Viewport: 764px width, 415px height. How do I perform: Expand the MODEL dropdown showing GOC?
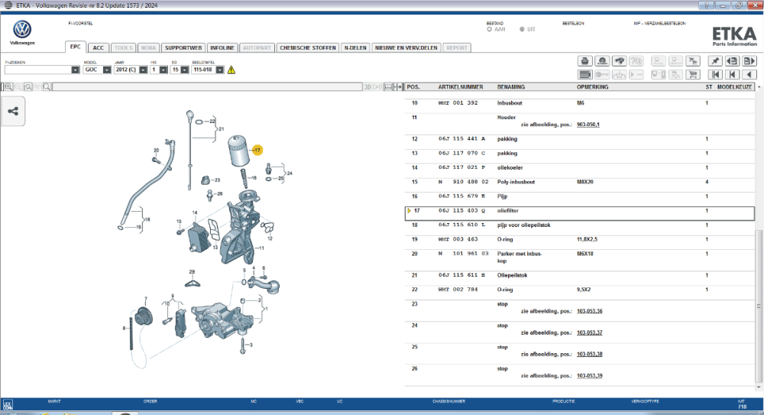pos(107,70)
